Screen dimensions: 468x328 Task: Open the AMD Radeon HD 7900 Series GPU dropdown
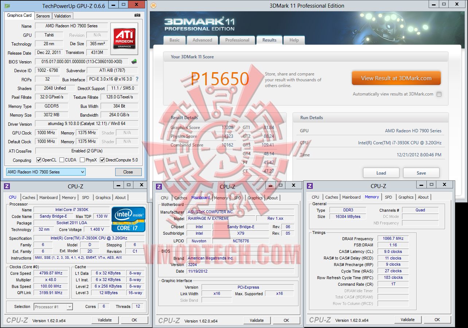click(46, 172)
